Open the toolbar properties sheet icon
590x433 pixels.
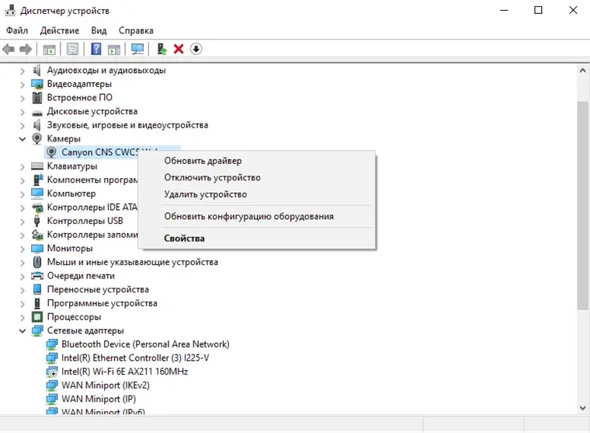pyautogui.click(x=73, y=49)
